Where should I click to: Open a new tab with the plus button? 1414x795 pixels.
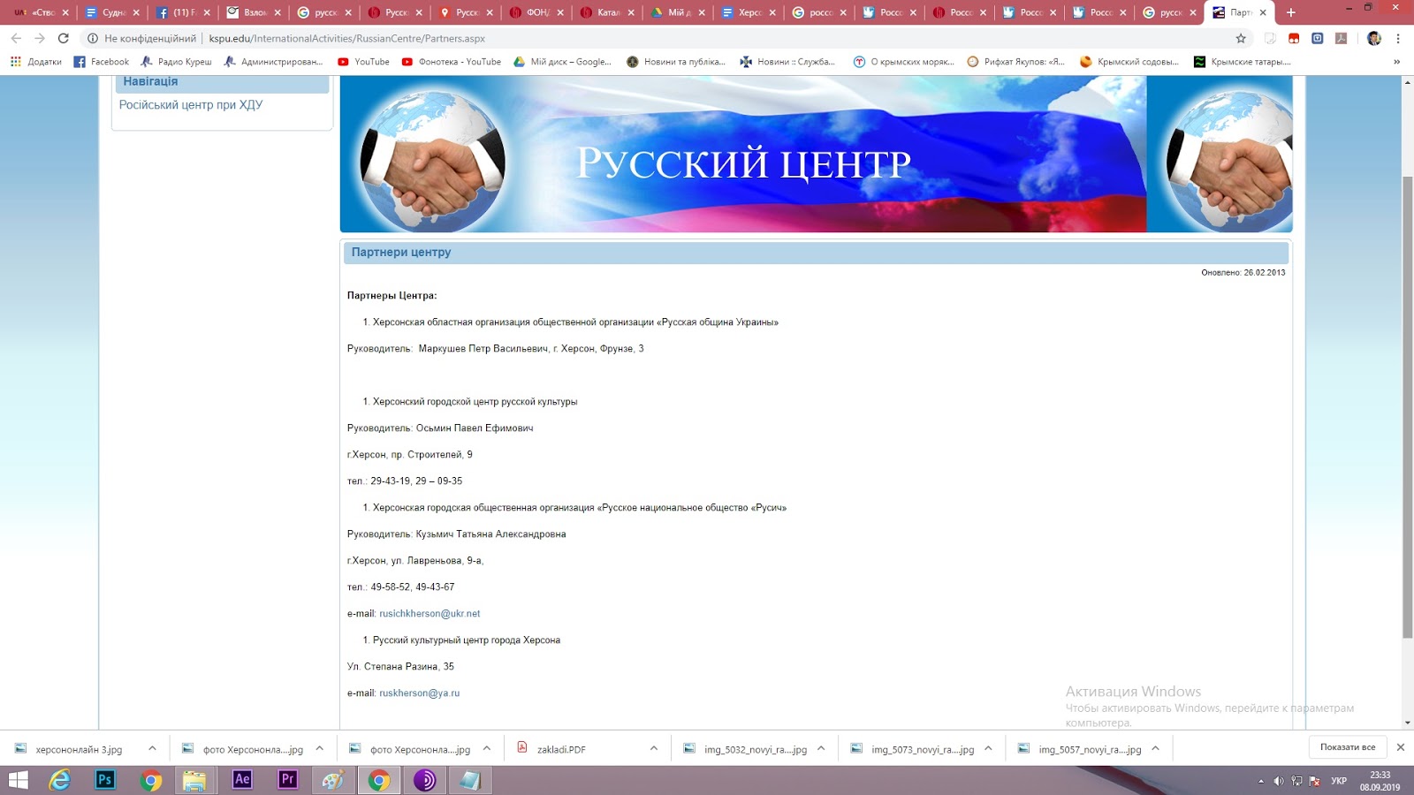[1291, 12]
